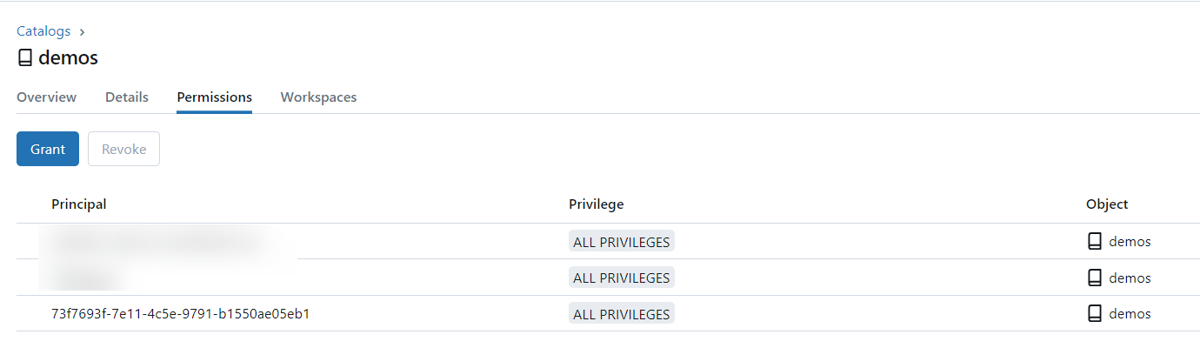
Task: Click the breadcrumb chevron after Catalogs
Action: pyautogui.click(x=82, y=31)
